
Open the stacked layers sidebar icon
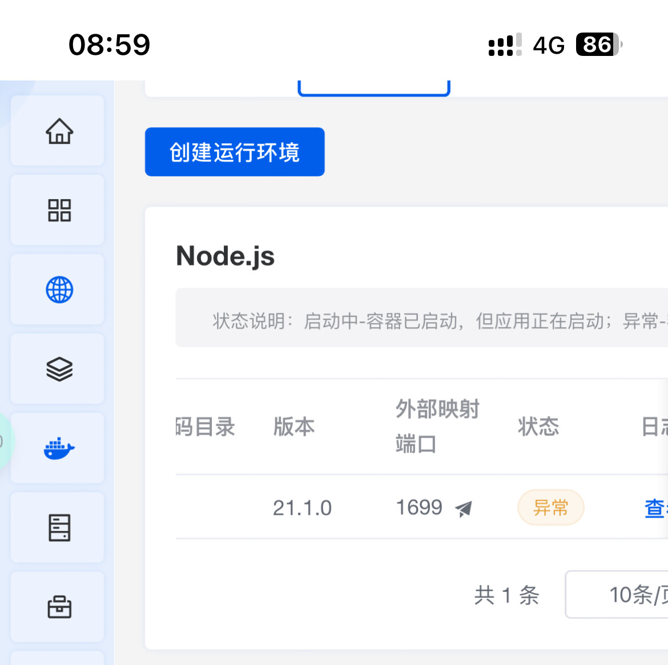(59, 369)
